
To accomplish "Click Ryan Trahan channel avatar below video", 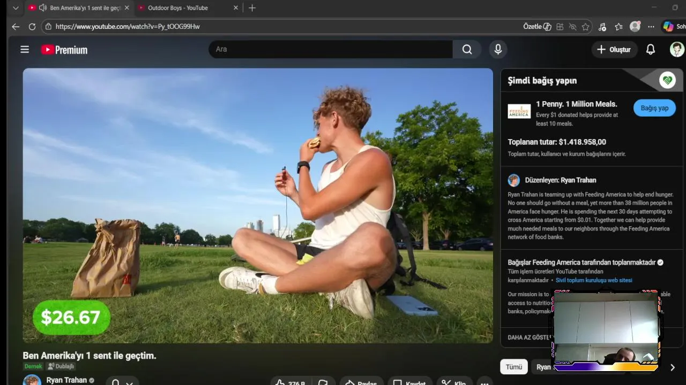I will pos(32,381).
